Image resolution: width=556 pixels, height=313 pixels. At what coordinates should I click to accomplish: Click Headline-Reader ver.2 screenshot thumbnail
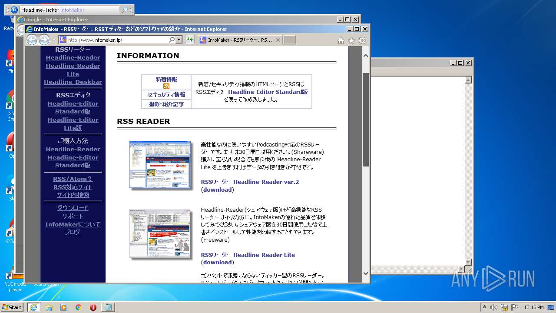coord(161,165)
